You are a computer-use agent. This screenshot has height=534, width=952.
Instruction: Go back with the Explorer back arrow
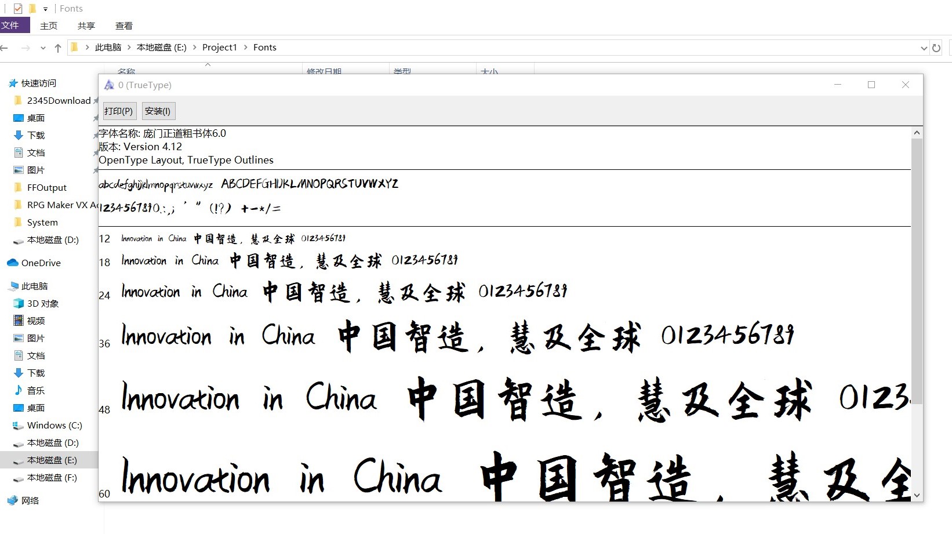(x=5, y=48)
